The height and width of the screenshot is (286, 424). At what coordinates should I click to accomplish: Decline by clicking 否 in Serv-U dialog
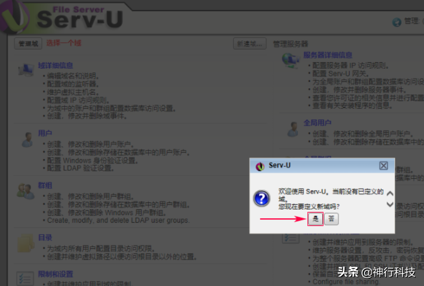(x=331, y=219)
